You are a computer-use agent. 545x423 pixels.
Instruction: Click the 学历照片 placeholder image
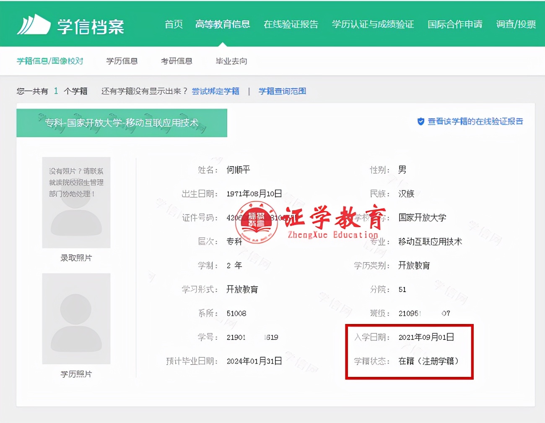click(x=76, y=319)
